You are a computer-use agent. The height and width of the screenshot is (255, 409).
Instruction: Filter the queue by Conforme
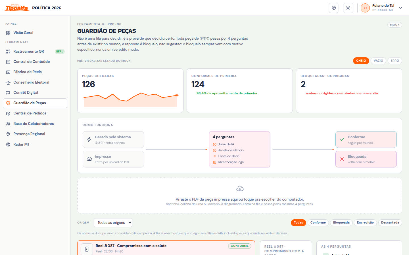[x=318, y=223]
